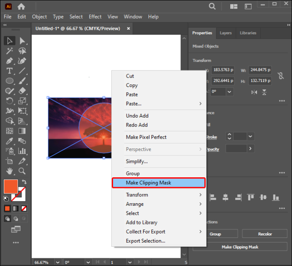Click the orange Fill color swatch
Image resolution: width=292 pixels, height=266 pixels.
tap(11, 187)
